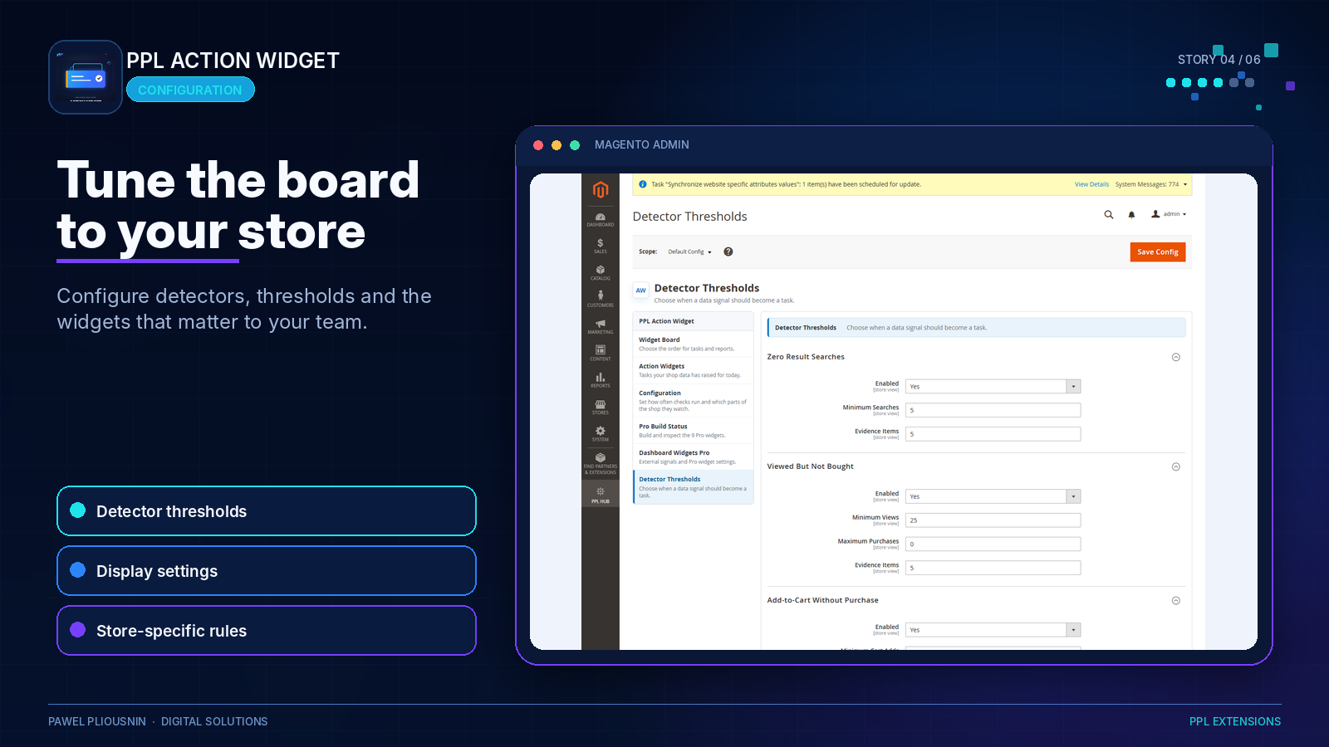
Task: Click the Magento logo in the admin sidebar
Action: (601, 190)
